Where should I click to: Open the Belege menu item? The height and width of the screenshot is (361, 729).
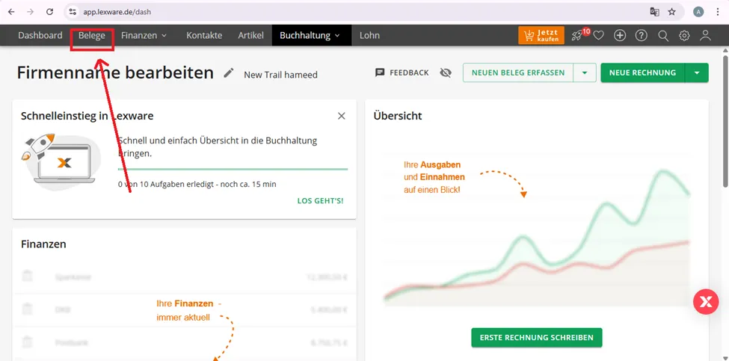click(91, 35)
